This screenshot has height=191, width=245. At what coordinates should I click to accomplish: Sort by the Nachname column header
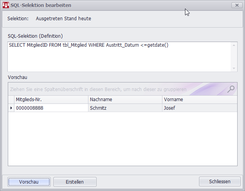[125, 100]
